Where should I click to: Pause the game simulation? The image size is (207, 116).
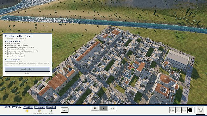[95, 108]
